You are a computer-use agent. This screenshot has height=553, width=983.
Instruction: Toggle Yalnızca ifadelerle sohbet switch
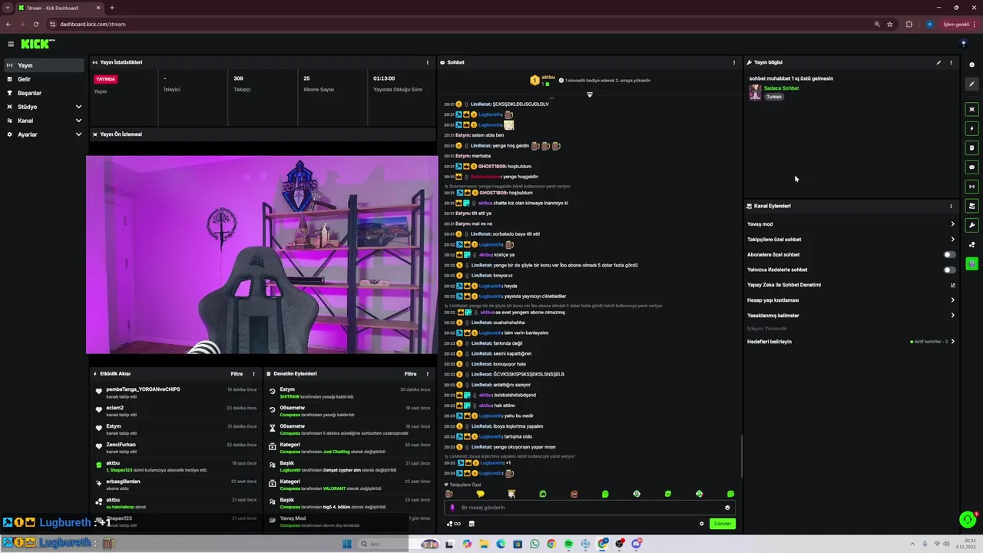pos(950,270)
